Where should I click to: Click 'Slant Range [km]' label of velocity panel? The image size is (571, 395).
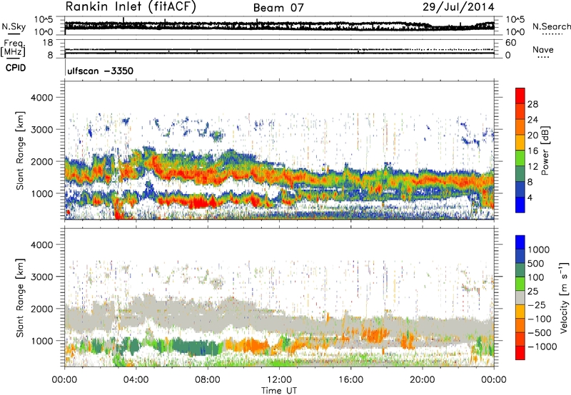(20, 297)
